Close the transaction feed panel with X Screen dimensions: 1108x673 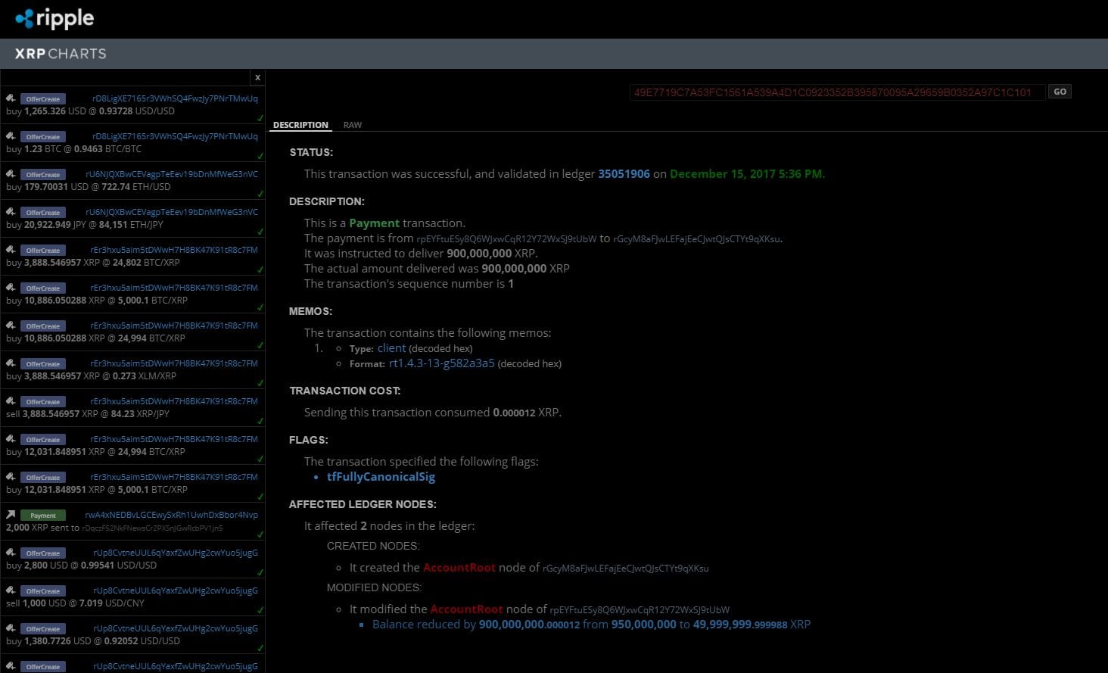tap(257, 77)
